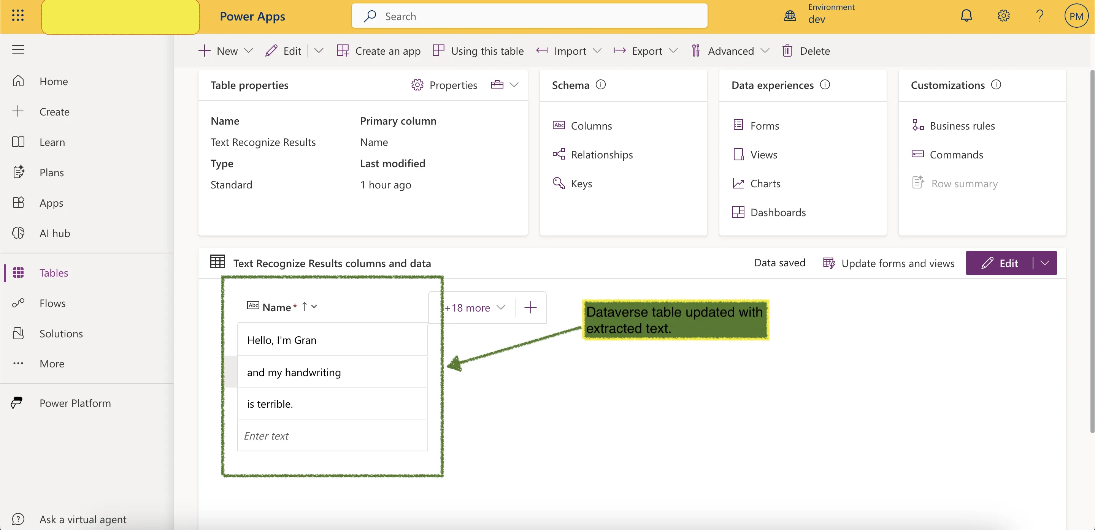Open the PM account avatar

[x=1076, y=16]
